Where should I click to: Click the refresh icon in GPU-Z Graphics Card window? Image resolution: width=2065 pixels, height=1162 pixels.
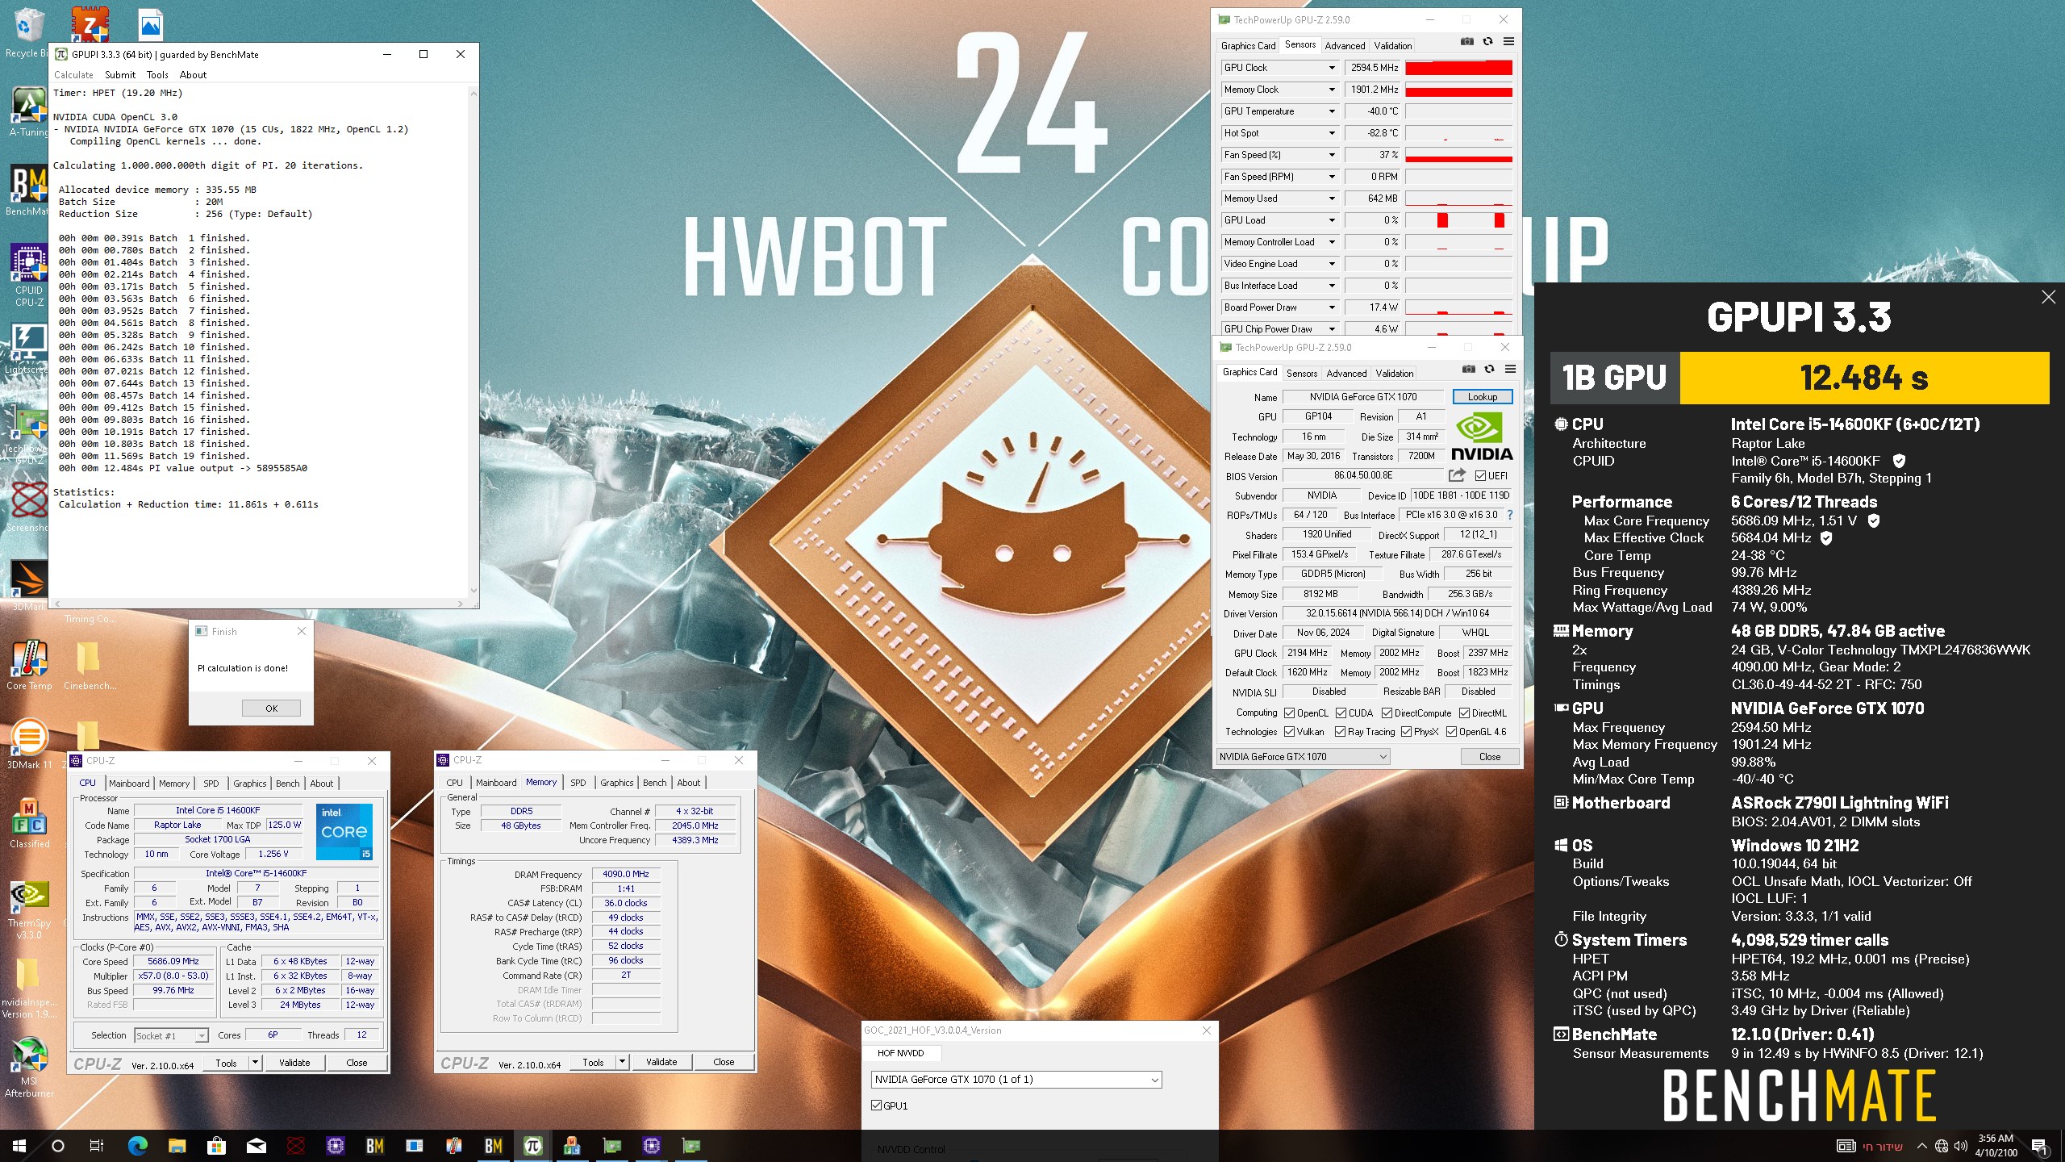1489,370
